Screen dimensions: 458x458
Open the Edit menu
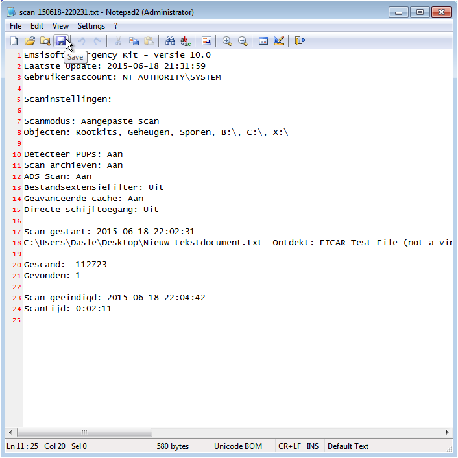click(x=37, y=26)
